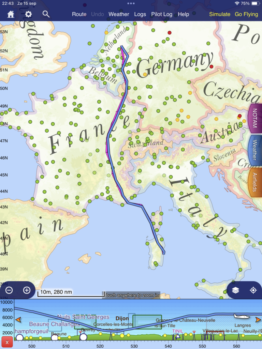Open the Logs menu

[x=140, y=14]
